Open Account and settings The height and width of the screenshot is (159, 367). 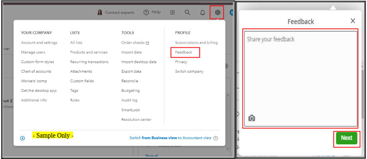(x=39, y=43)
